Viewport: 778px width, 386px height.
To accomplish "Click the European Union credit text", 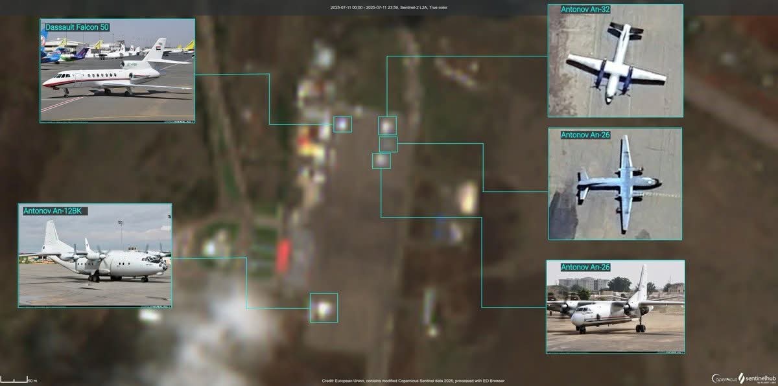I will pyautogui.click(x=413, y=381).
